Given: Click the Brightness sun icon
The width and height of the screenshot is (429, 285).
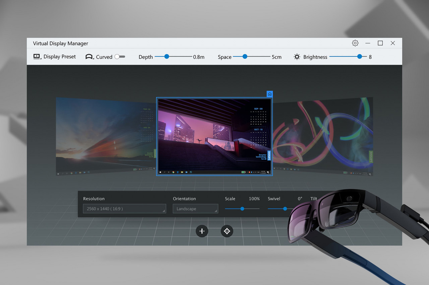Looking at the screenshot, I should [297, 57].
